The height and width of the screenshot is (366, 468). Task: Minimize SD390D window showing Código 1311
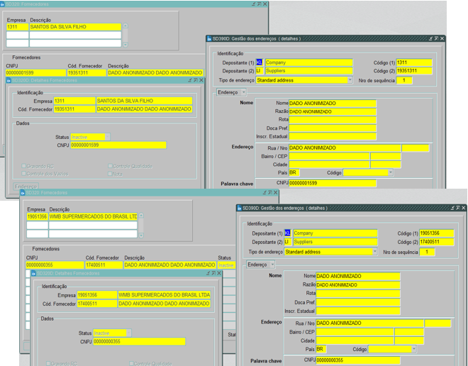(430, 38)
